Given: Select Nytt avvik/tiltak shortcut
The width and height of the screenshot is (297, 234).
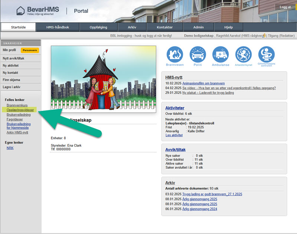Looking at the screenshot, I should pos(13,59).
